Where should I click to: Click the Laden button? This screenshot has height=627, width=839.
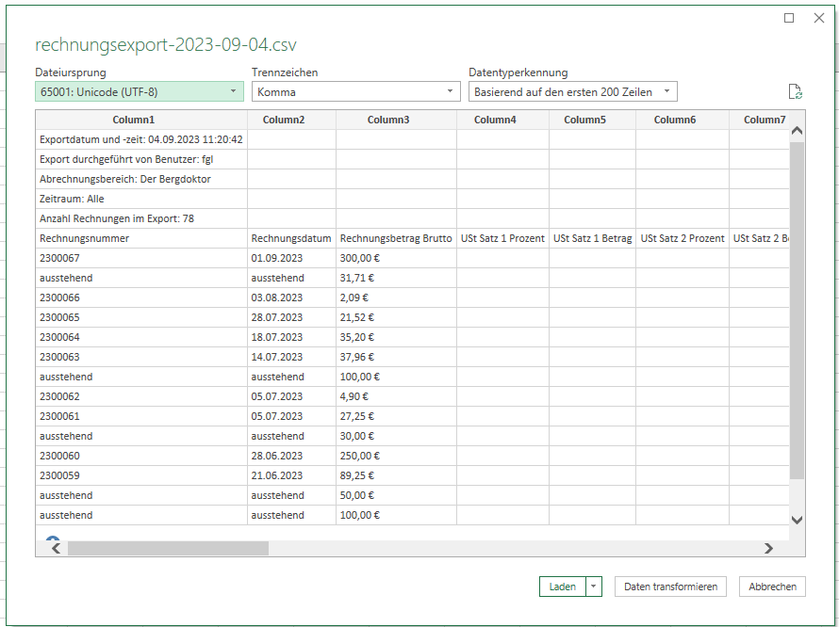pyautogui.click(x=563, y=587)
